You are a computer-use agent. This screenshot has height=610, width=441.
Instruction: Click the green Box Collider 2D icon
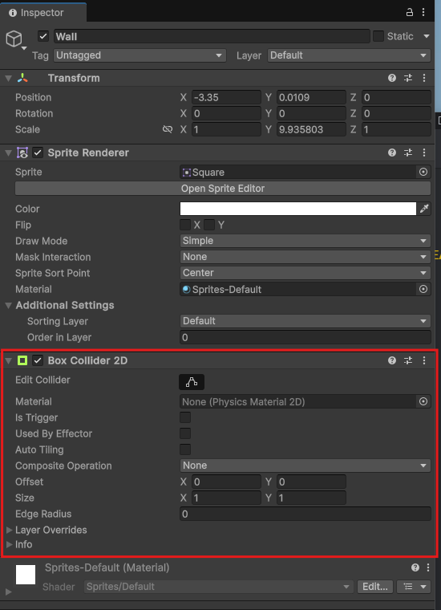tap(22, 360)
